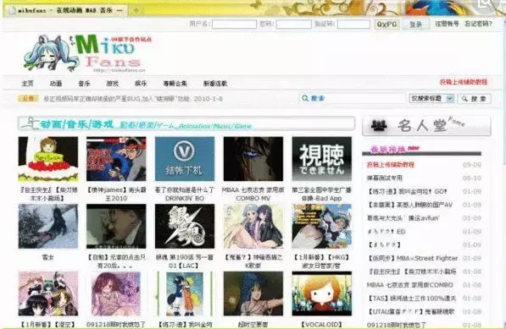Open the red upload tutorial link in navbar
Screen dimensions: 506x329
point(464,82)
